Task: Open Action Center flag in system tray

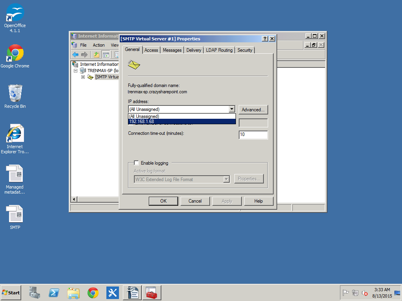Action: point(345,292)
